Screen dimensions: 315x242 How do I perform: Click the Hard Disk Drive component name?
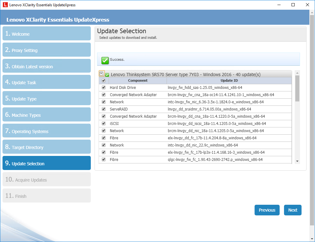pos(123,88)
